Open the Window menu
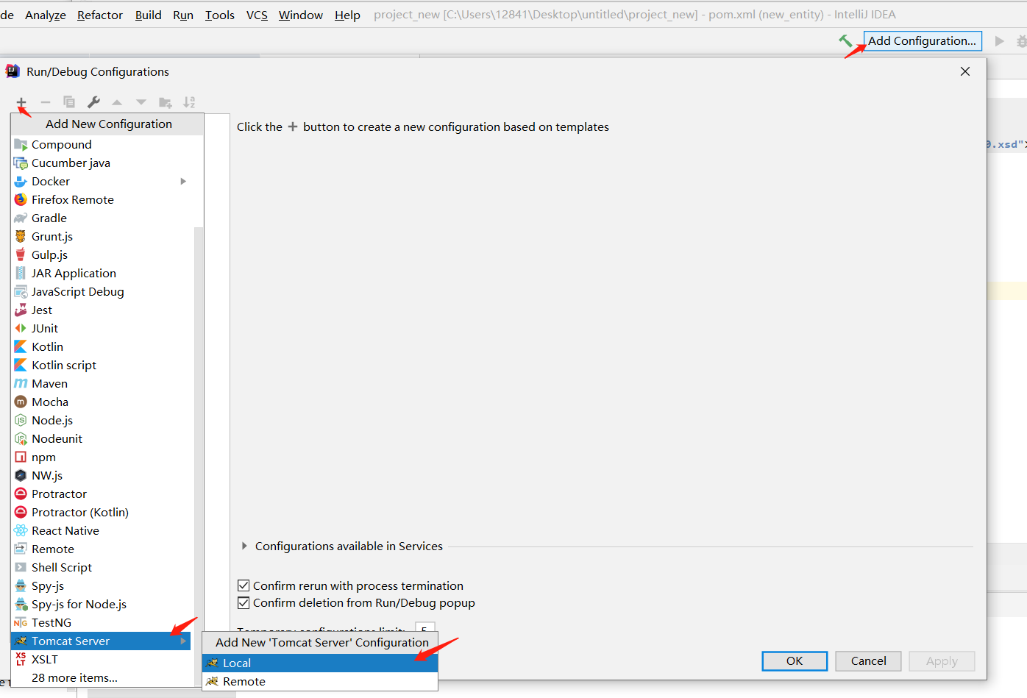The height and width of the screenshot is (698, 1027). pos(301,15)
